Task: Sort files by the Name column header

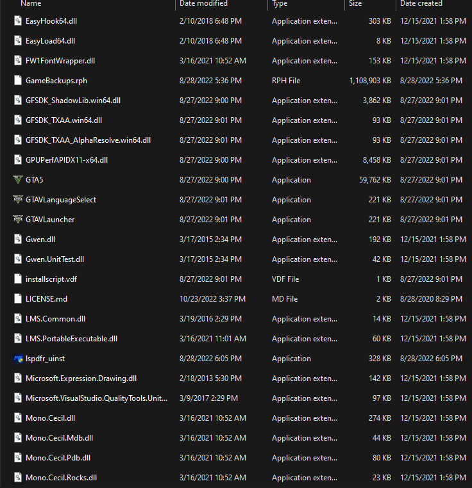Action: tap(31, 3)
